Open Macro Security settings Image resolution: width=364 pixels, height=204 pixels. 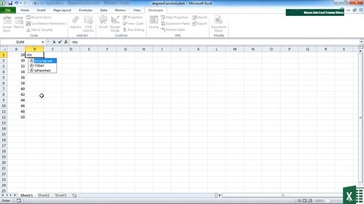(x=39, y=30)
